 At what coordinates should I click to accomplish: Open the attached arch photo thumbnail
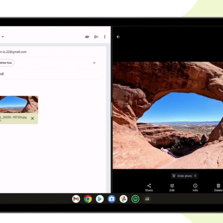coord(19,104)
